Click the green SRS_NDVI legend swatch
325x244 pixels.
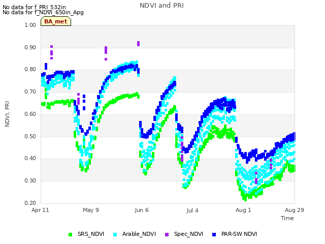click(x=70, y=234)
